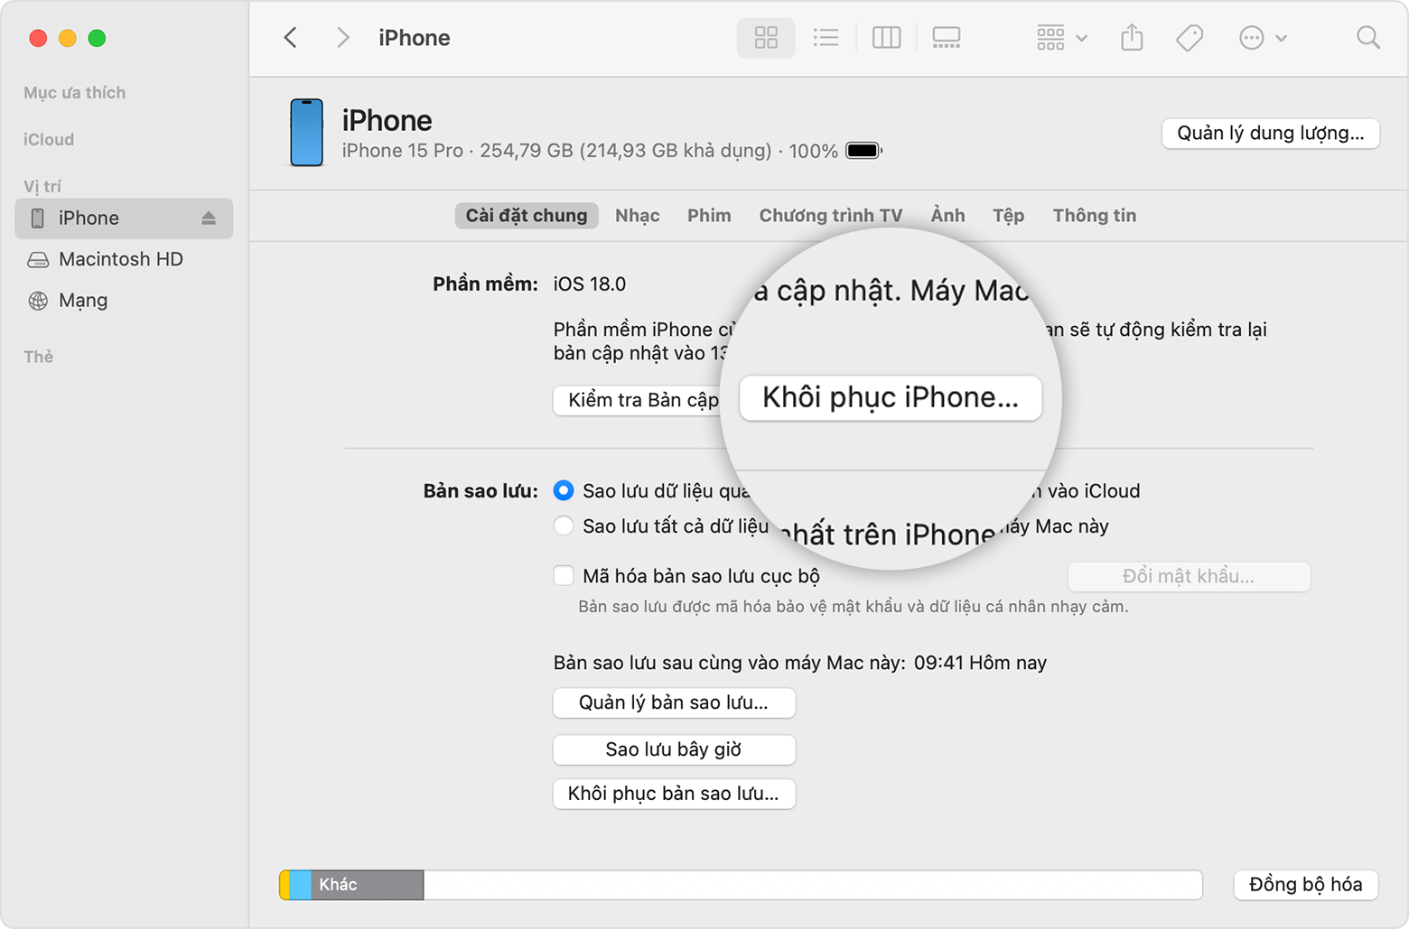Click Quản lý dung lượng button

[1270, 134]
